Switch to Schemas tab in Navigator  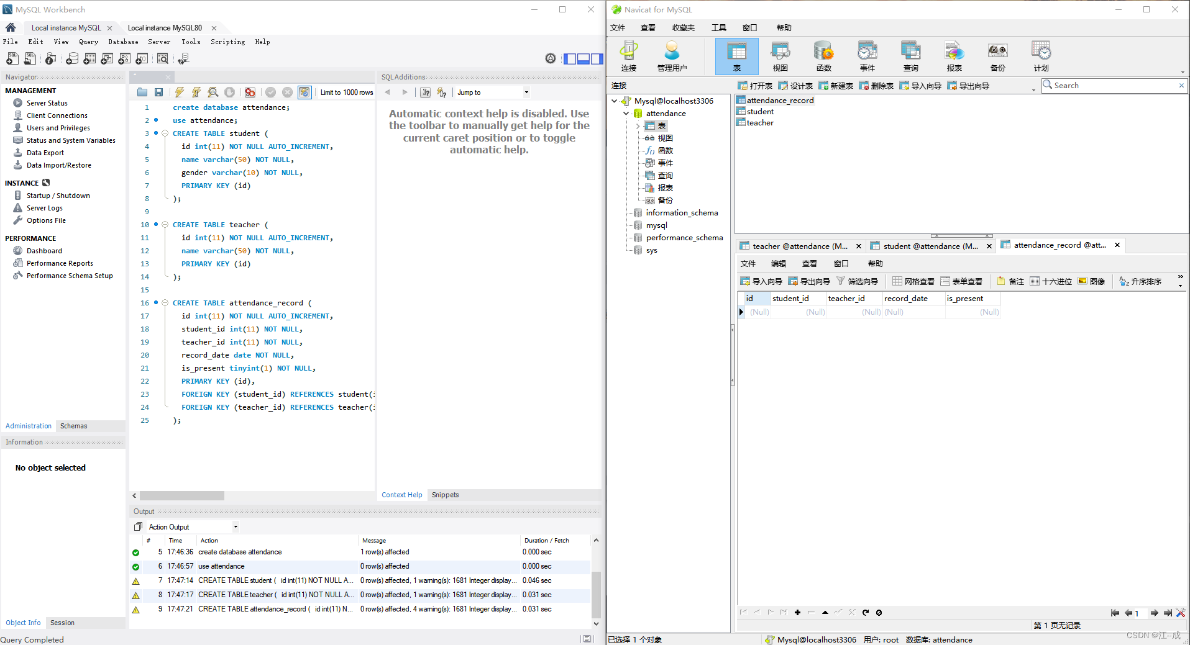click(73, 426)
